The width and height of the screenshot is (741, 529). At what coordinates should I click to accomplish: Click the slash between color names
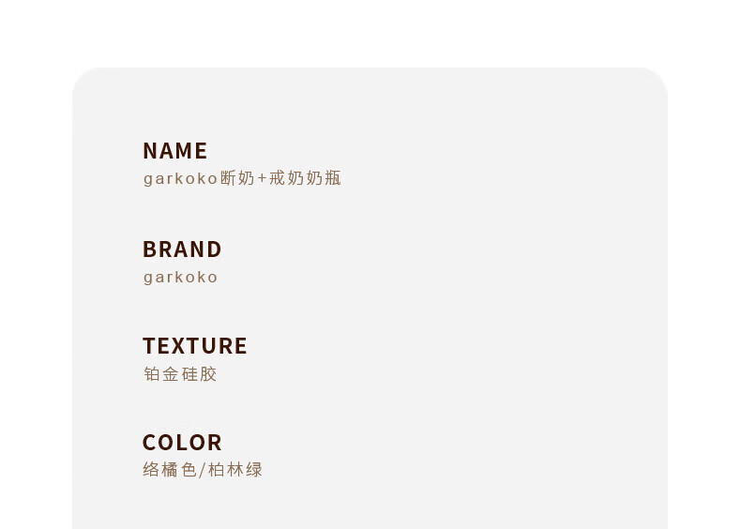(203, 471)
